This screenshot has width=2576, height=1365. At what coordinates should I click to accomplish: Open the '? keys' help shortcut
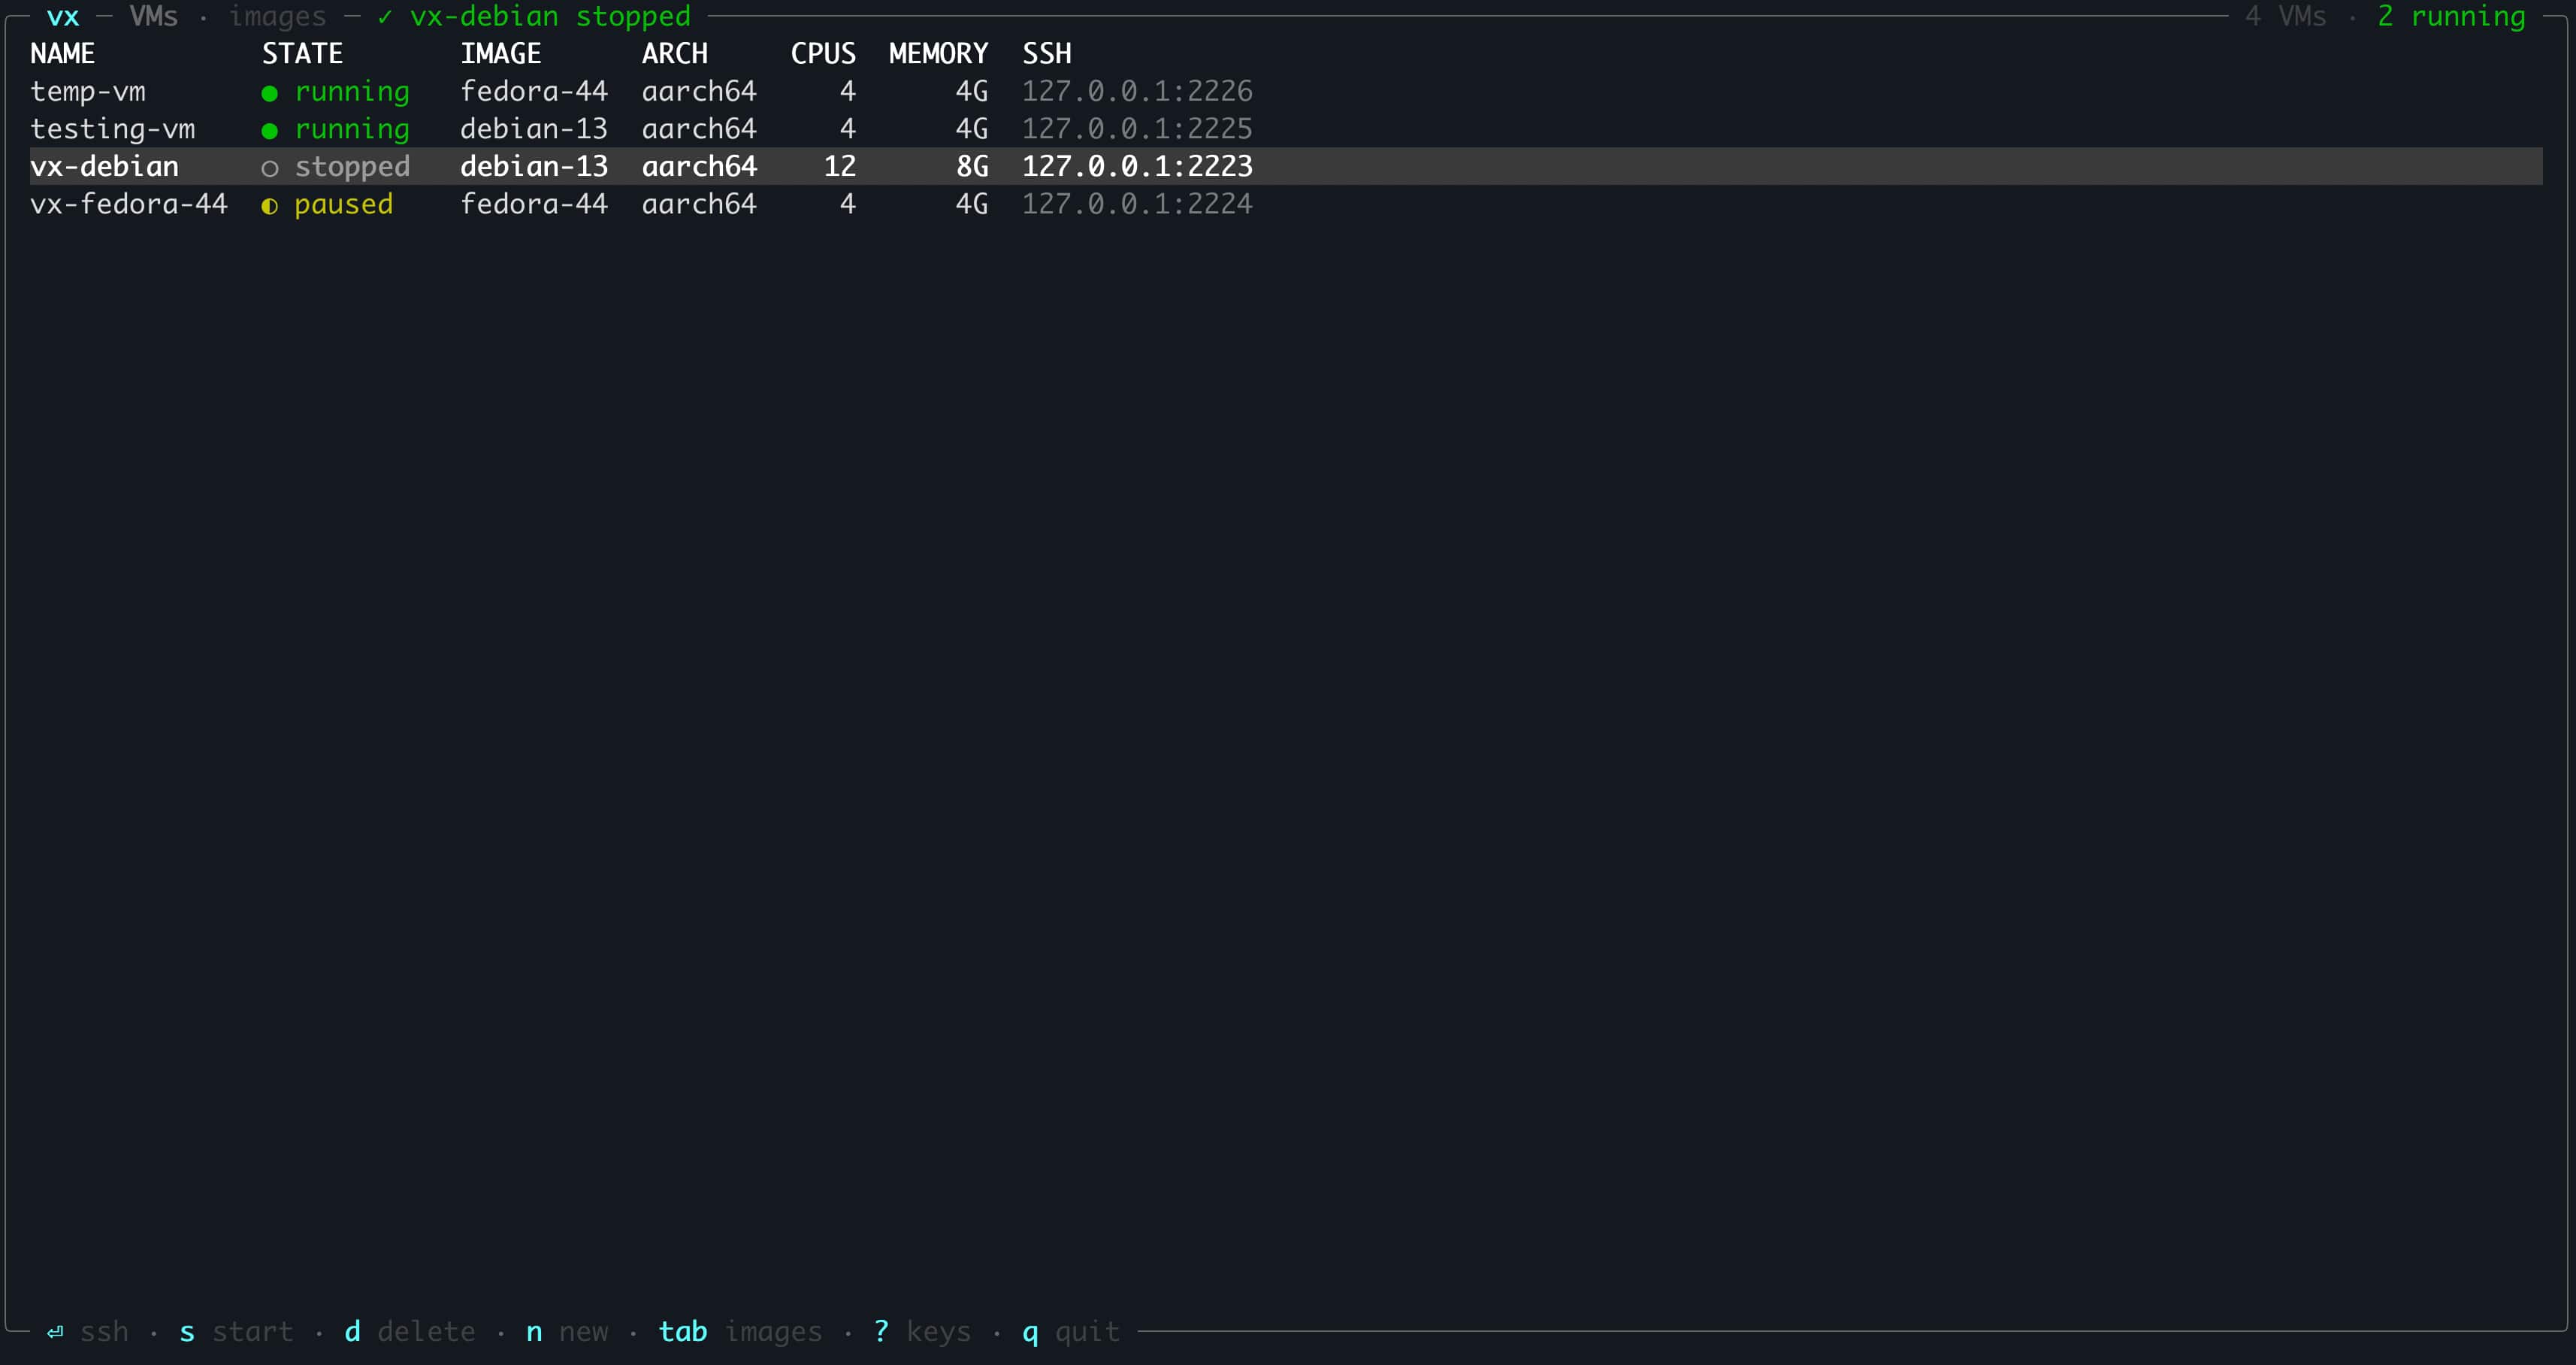point(922,1332)
